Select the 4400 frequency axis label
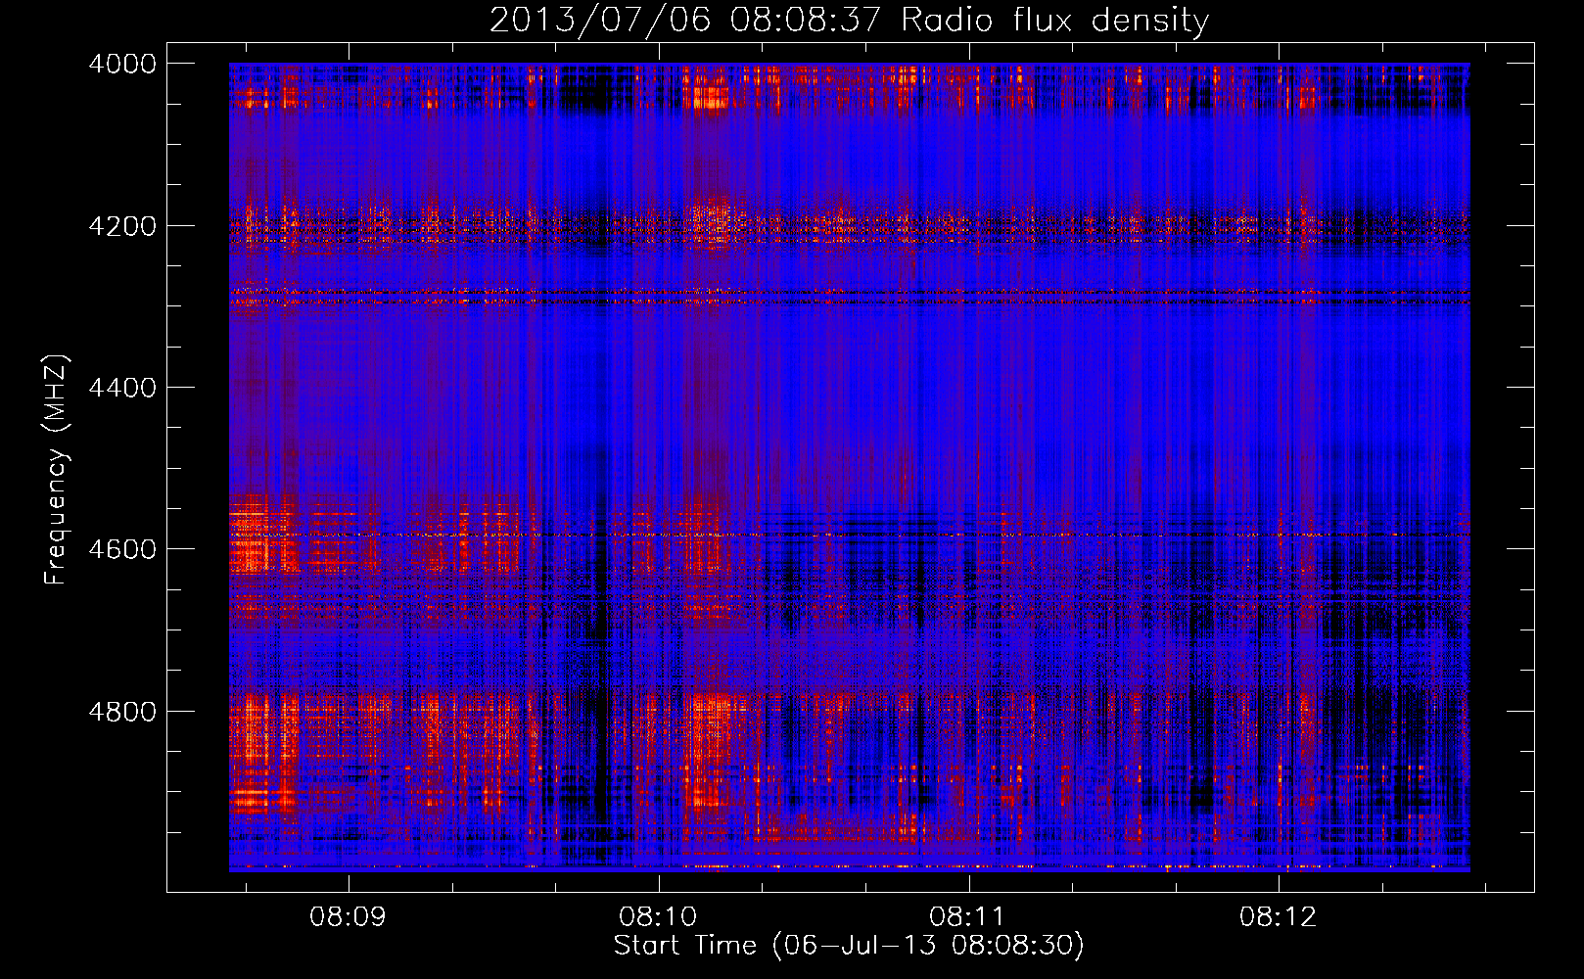1584x979 pixels. pyautogui.click(x=122, y=388)
